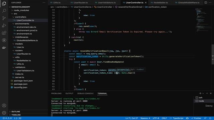Open Explorer more actions ellipsis

[x=44, y=3]
